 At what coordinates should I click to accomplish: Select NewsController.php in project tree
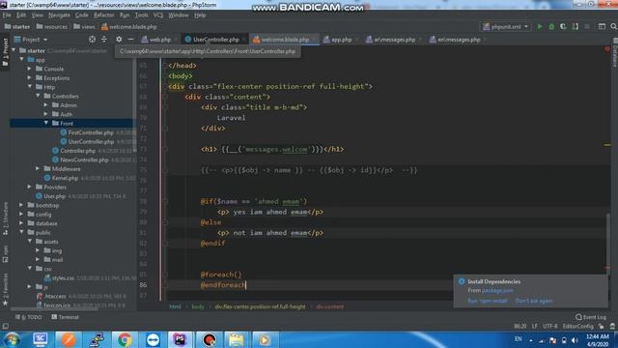point(84,159)
